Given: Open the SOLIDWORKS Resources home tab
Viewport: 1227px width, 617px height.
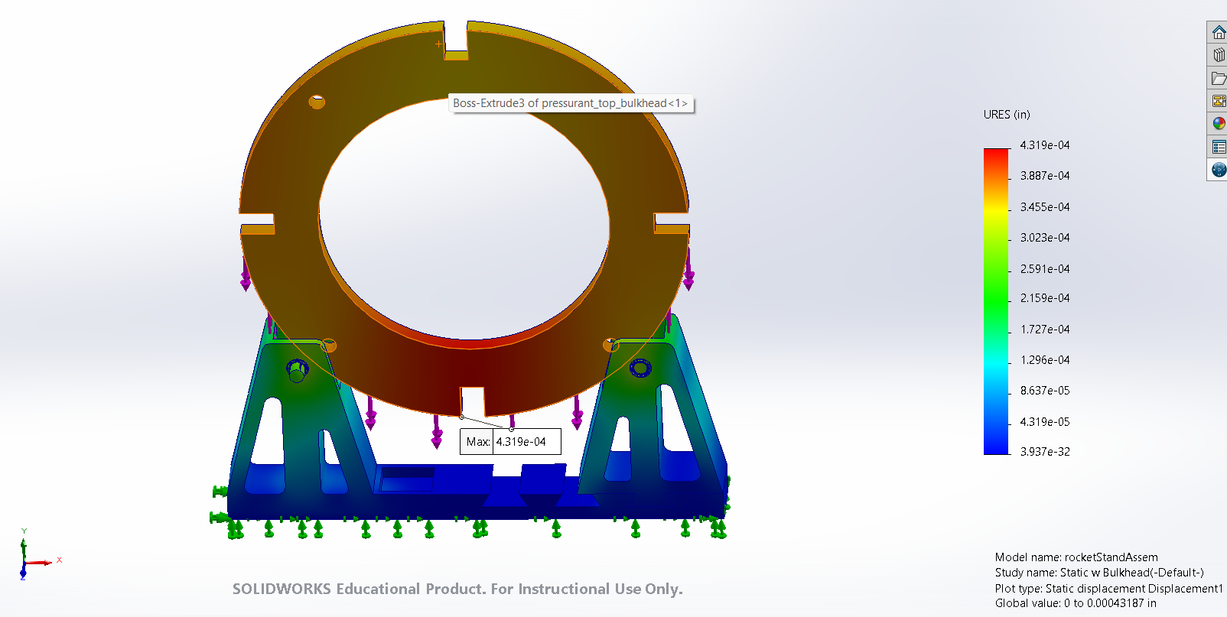Looking at the screenshot, I should [1219, 33].
